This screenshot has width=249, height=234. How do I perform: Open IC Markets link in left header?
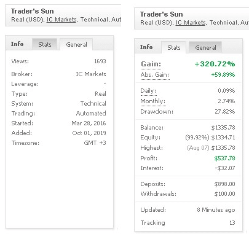pyautogui.click(x=61, y=20)
